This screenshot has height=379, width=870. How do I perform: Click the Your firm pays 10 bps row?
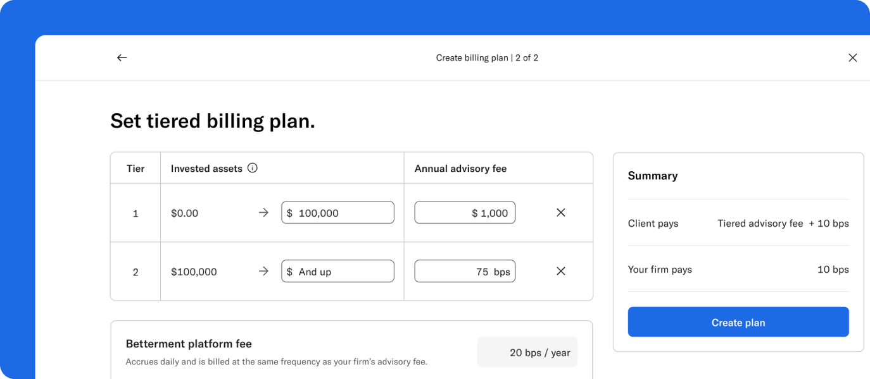coord(738,269)
